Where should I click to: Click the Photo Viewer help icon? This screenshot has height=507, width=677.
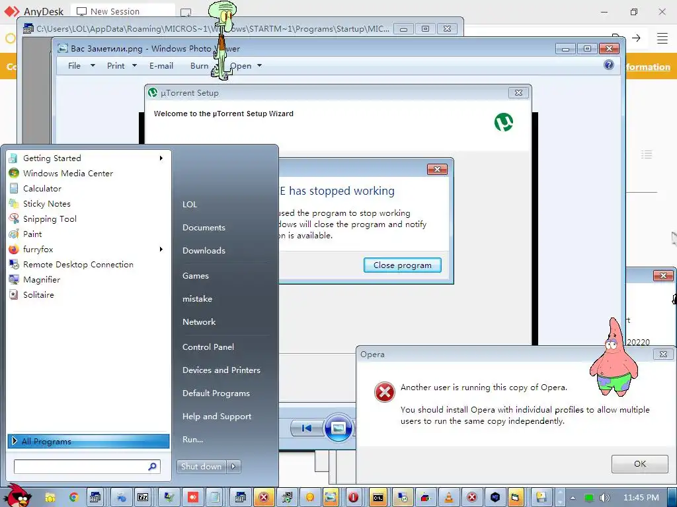609,65
